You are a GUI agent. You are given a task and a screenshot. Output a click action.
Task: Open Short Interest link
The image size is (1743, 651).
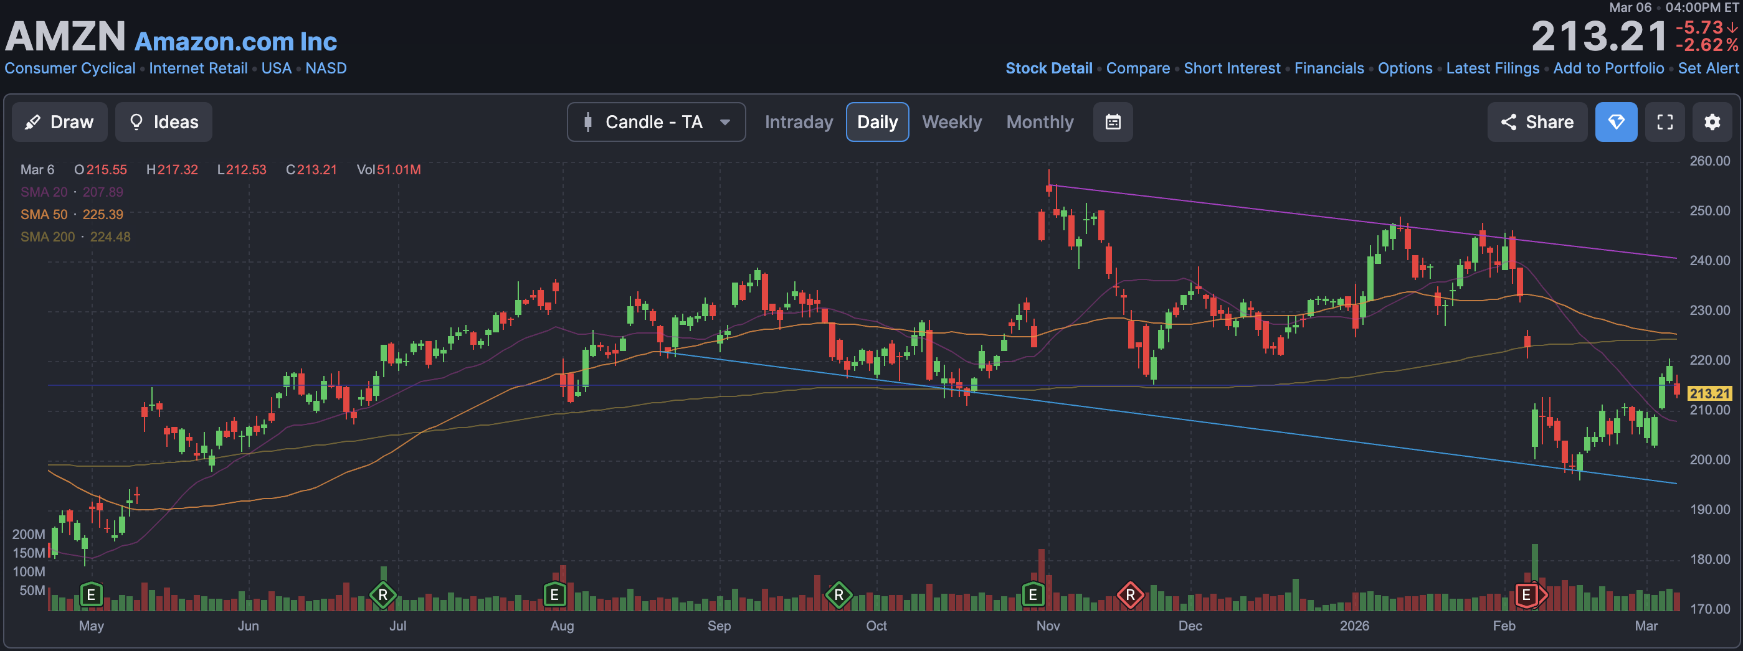(1232, 68)
